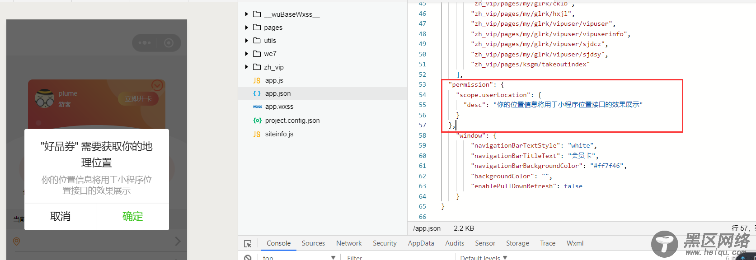Switch to the Network tab
The image size is (756, 260).
[349, 243]
